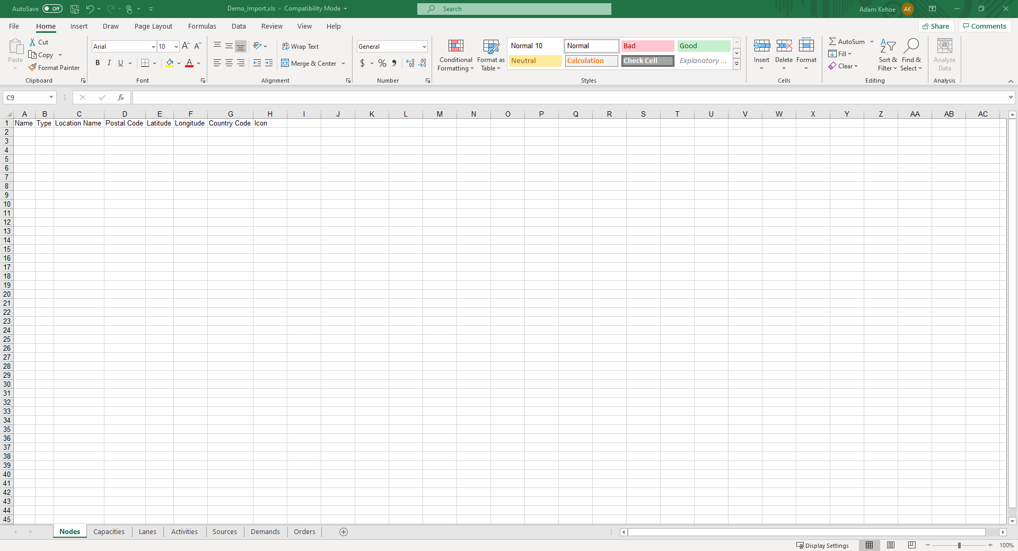
Task: Open the Capacities sheet tab
Action: pos(109,532)
